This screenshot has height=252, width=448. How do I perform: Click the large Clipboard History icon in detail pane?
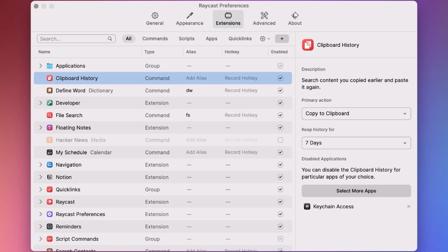(x=308, y=45)
